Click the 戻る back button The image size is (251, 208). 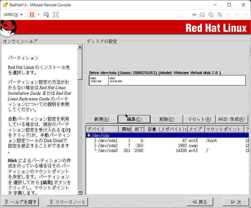(x=200, y=202)
